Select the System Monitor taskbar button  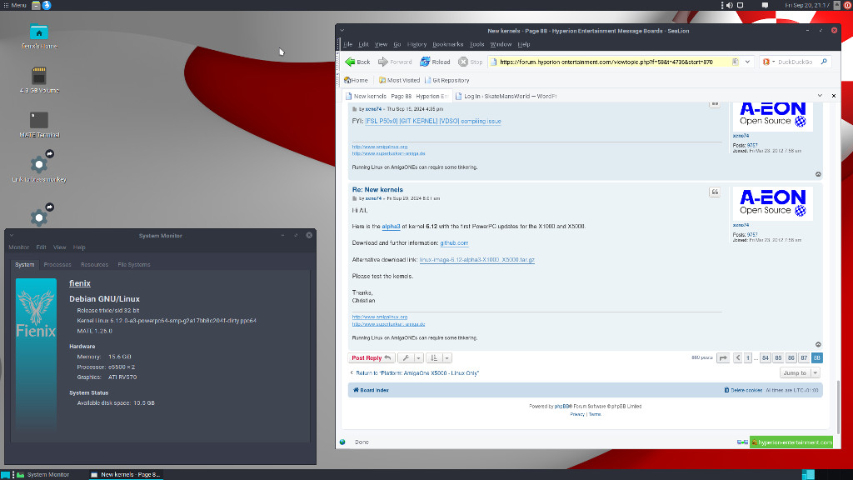tap(43, 474)
